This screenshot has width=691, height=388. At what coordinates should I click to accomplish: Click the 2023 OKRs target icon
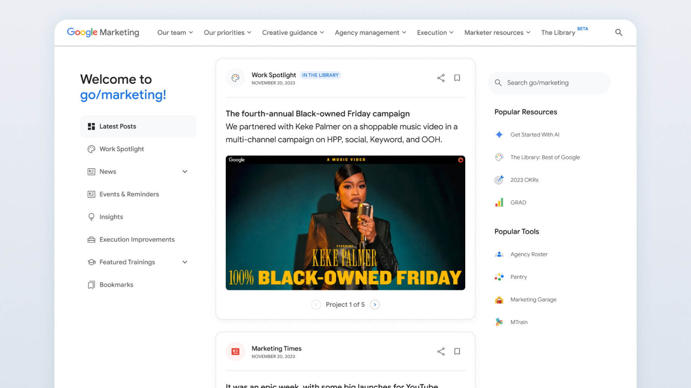(499, 180)
